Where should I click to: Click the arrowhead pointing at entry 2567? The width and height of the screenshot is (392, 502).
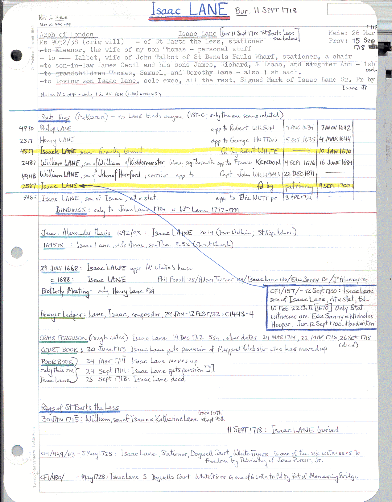81,186
